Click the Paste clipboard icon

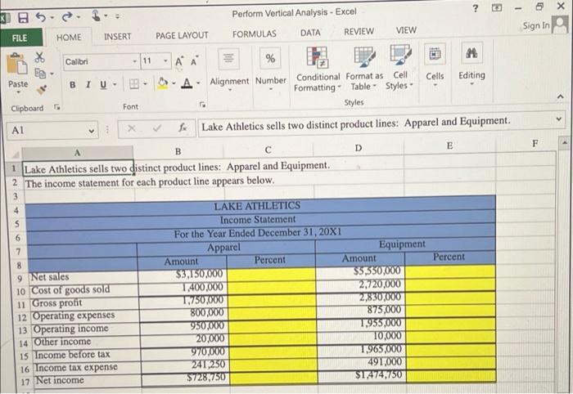[17, 64]
